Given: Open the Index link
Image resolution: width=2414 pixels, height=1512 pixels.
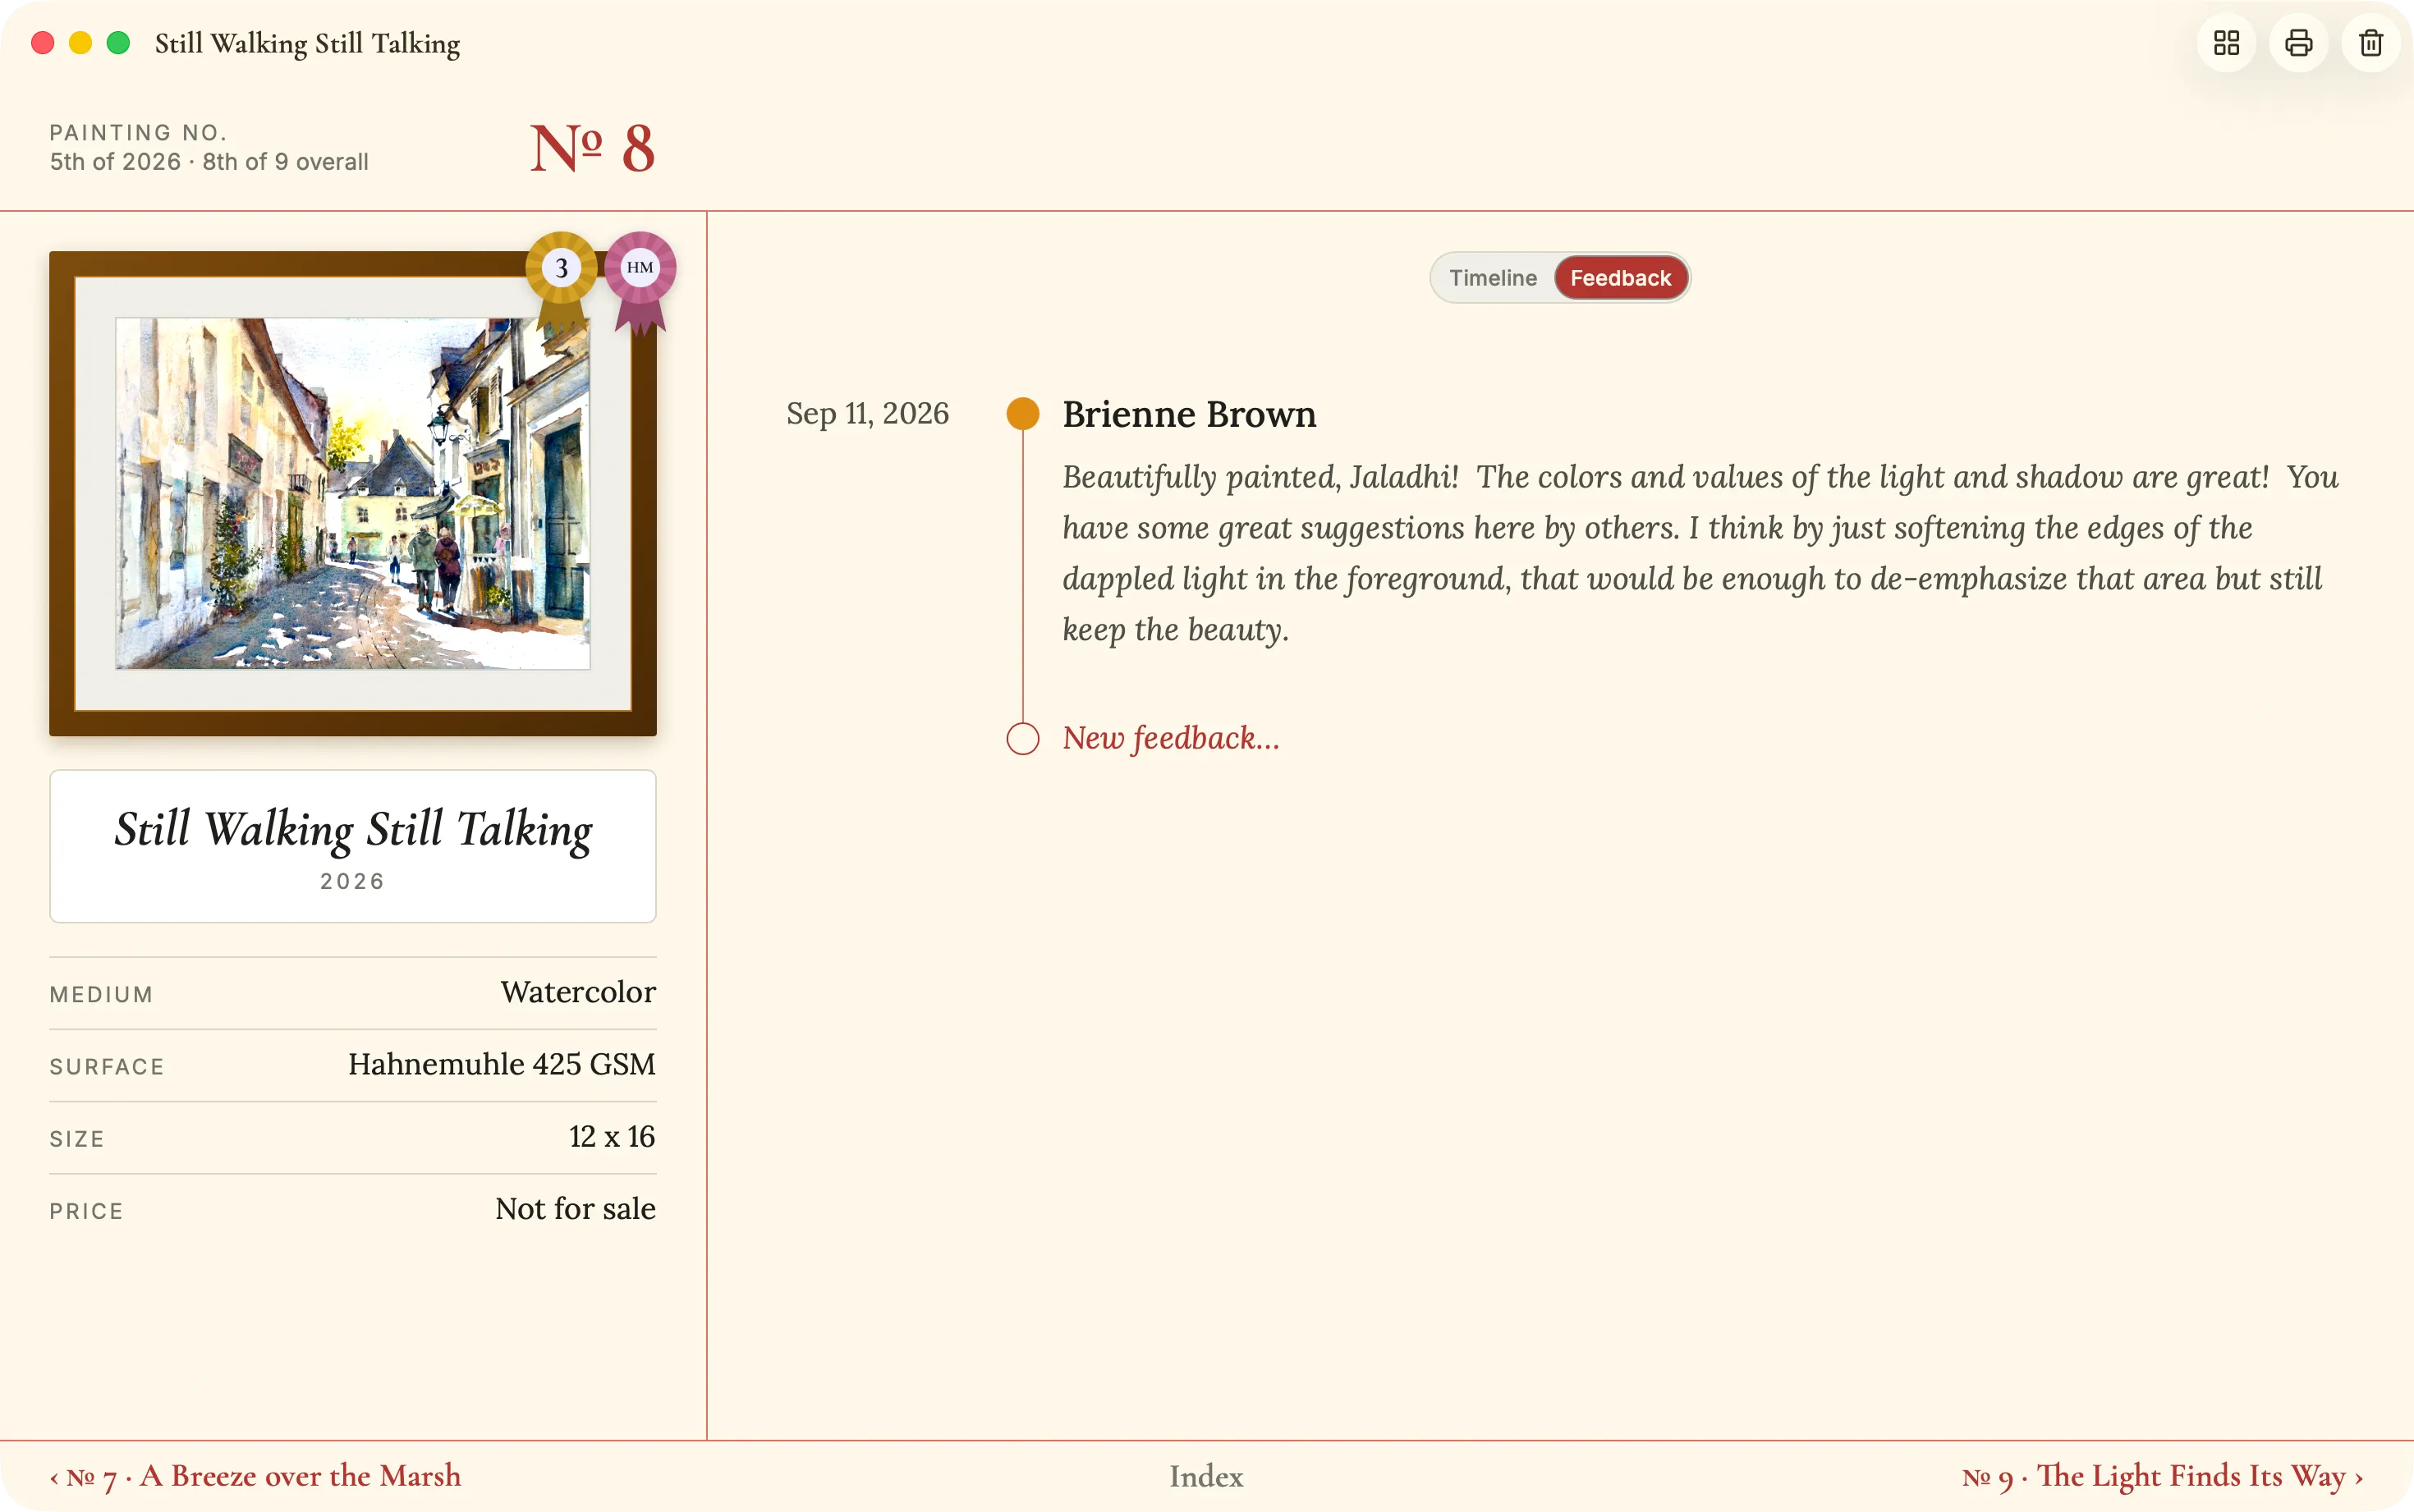Looking at the screenshot, I should click(1206, 1477).
